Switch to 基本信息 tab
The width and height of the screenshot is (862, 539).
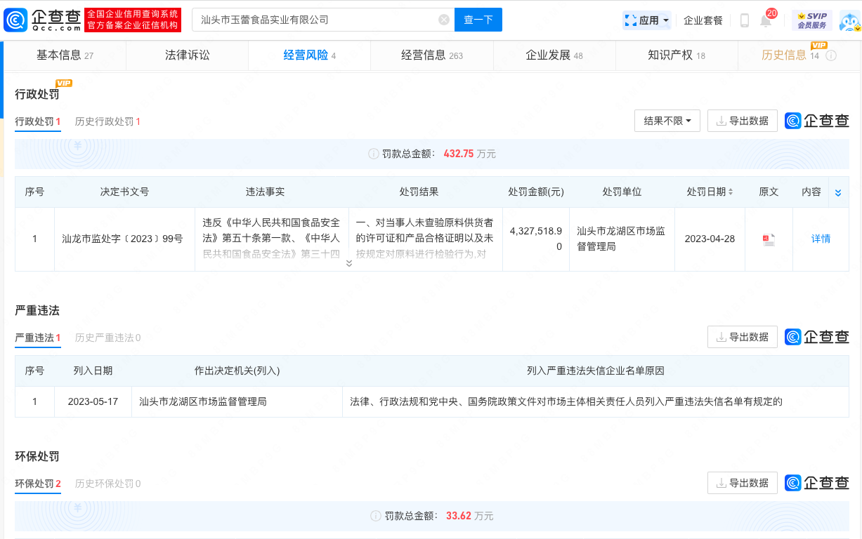pos(65,55)
